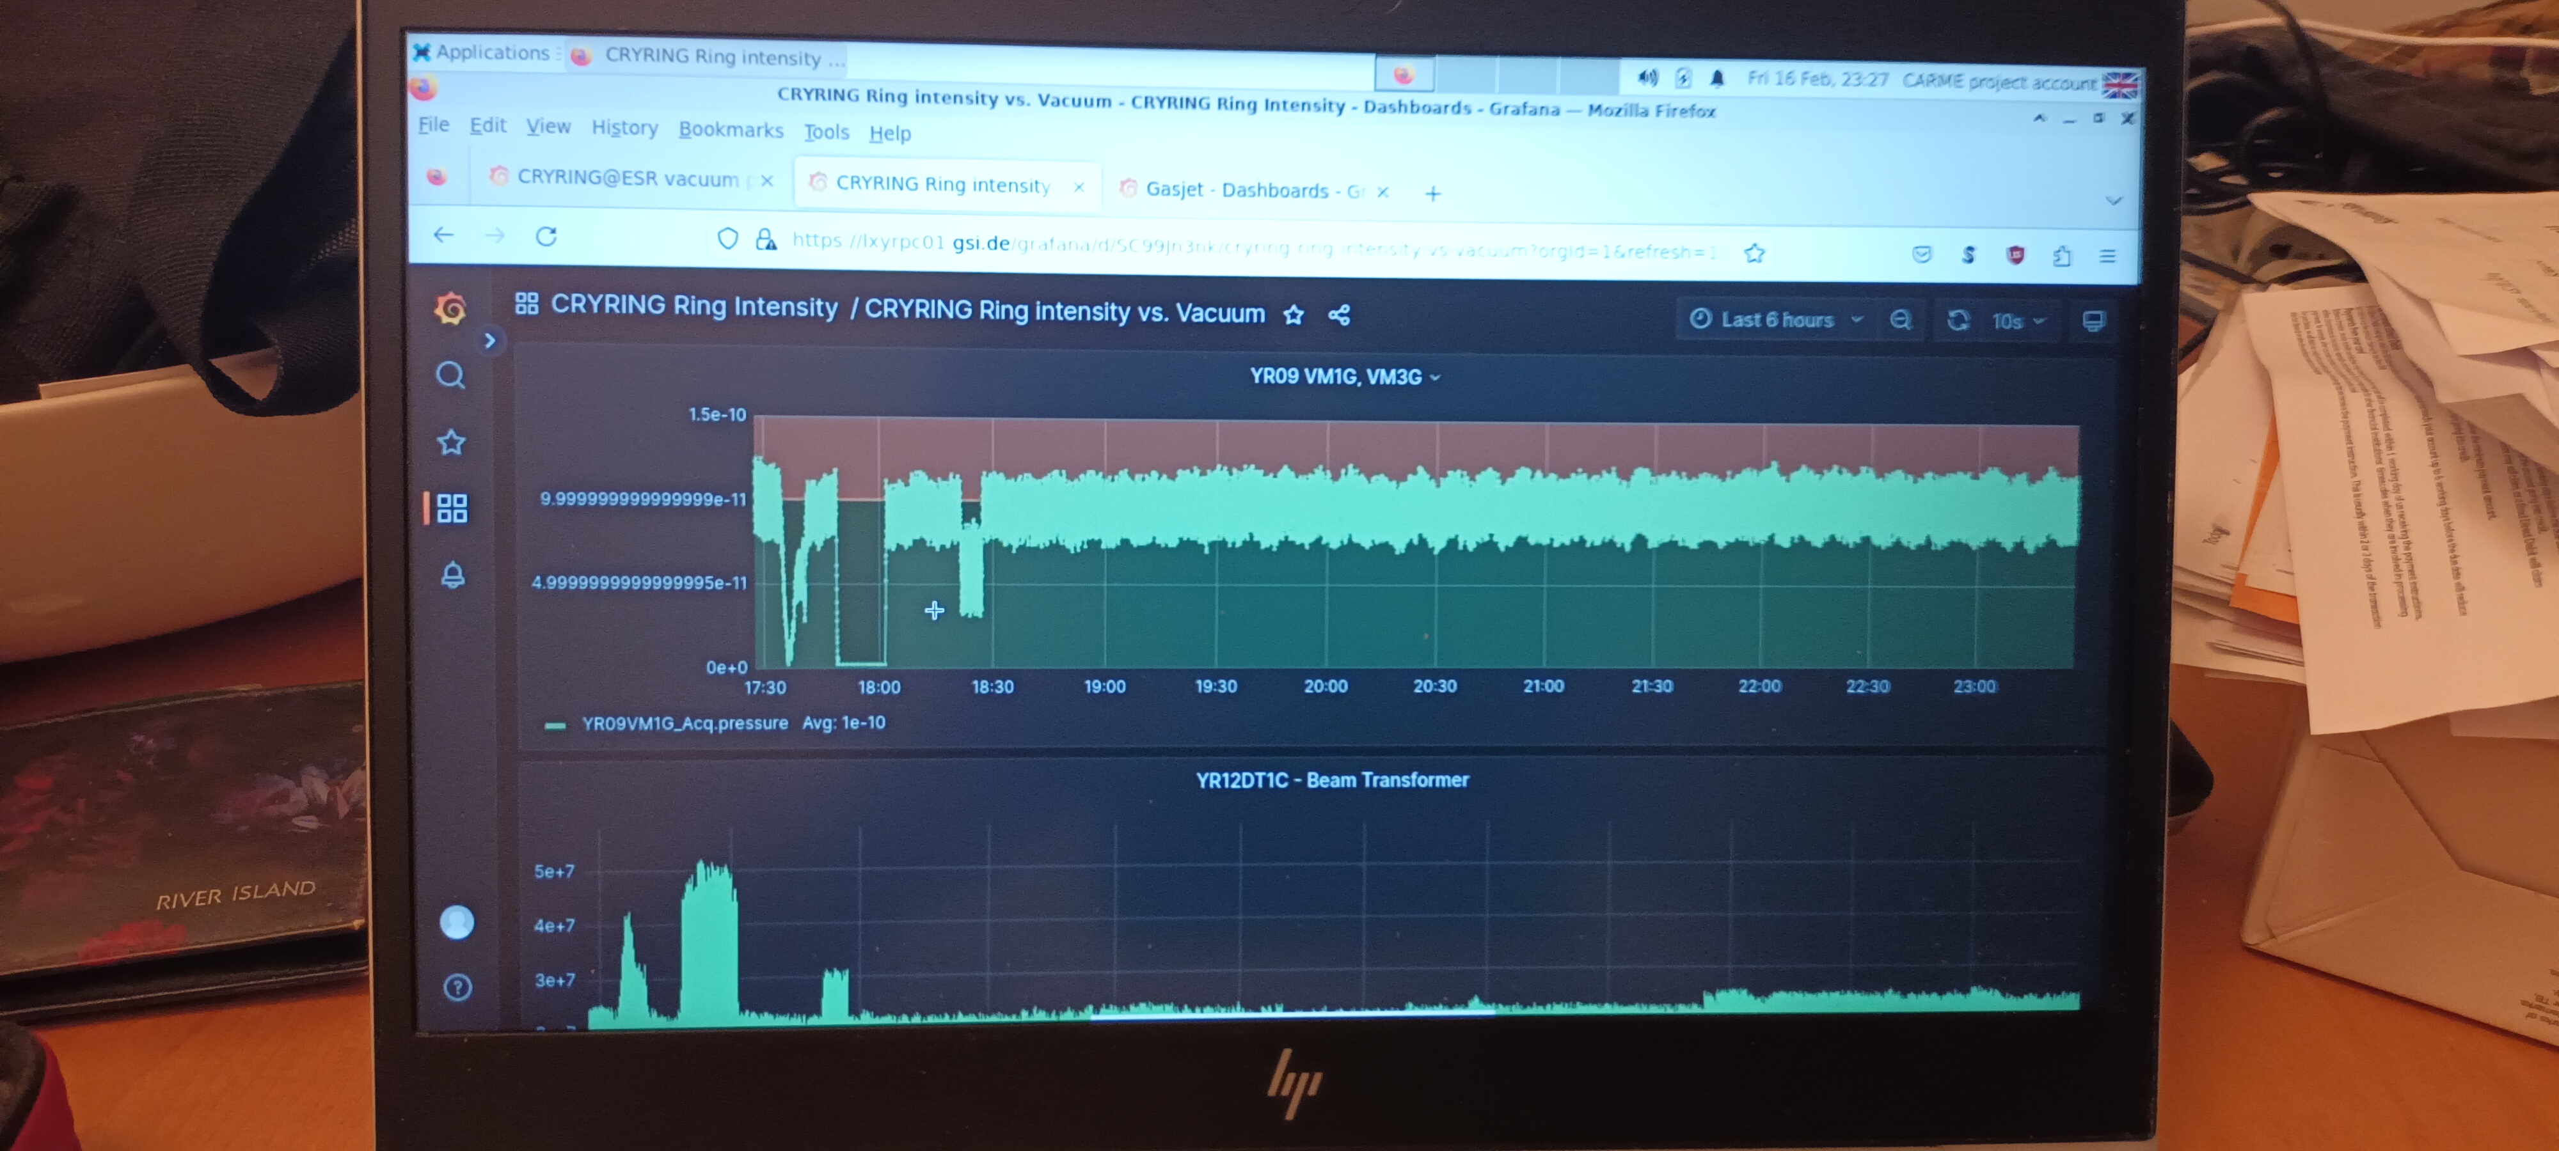The image size is (2559, 1151).
Task: Click CRYRING Ring Intensity breadcrumb link
Action: 693,306
